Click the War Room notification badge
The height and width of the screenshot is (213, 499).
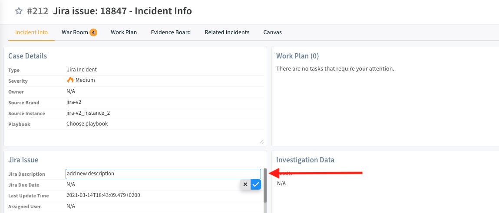pyautogui.click(x=93, y=32)
